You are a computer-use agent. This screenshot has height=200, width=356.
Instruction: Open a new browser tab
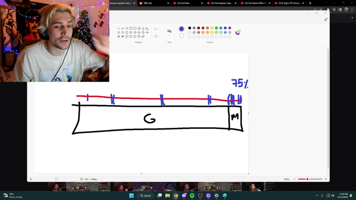pos(310,3)
